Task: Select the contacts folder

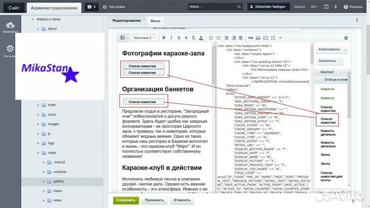Action: tap(60, 172)
